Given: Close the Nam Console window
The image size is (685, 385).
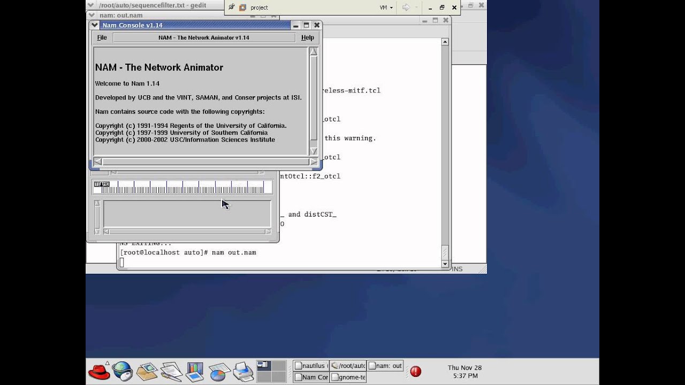Looking at the screenshot, I should point(317,25).
